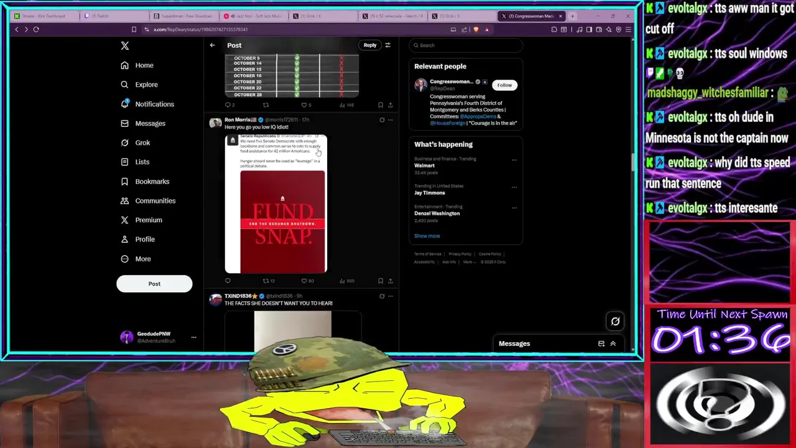Open GeodudePNW account options menu
This screenshot has height=448, width=796.
click(x=193, y=337)
